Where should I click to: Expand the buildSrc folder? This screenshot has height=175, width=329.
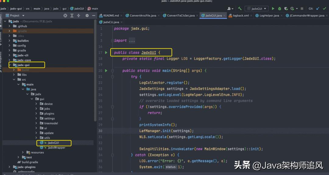click(x=9, y=41)
